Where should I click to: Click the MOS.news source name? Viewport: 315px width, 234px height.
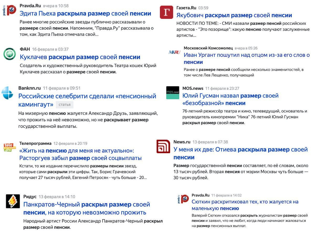pos(193,88)
